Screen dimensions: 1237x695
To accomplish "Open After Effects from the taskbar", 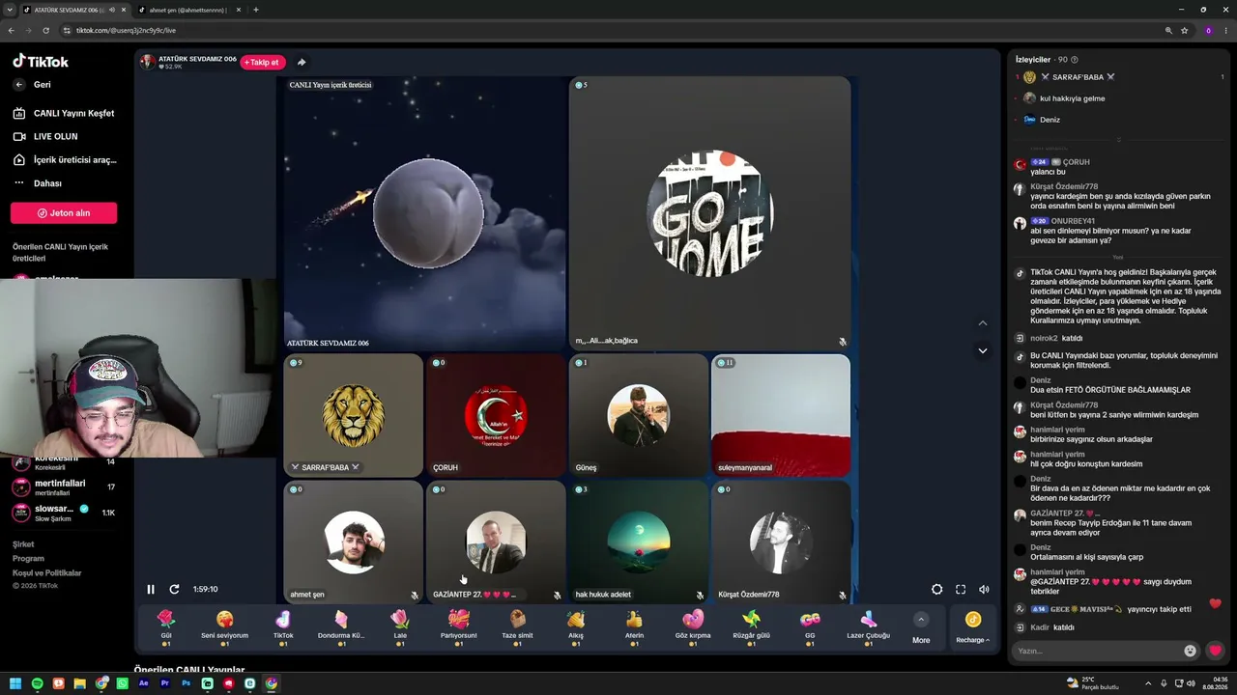I will pos(144,683).
